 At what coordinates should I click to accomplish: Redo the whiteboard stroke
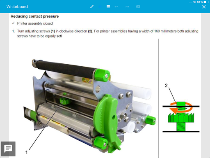(x=127, y=7)
